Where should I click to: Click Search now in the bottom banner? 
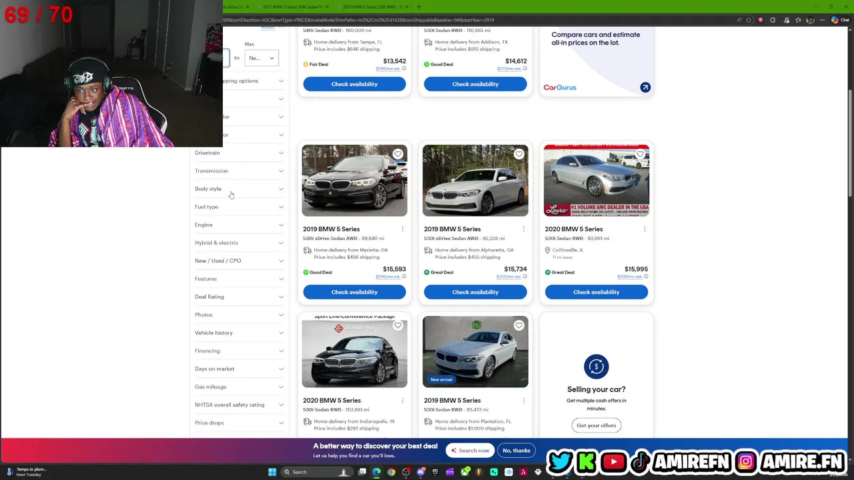[x=470, y=451]
